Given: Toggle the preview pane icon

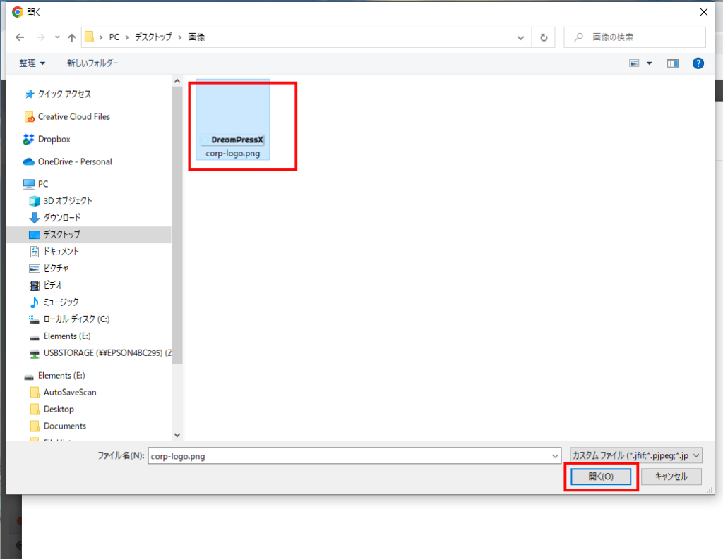Looking at the screenshot, I should click(672, 63).
